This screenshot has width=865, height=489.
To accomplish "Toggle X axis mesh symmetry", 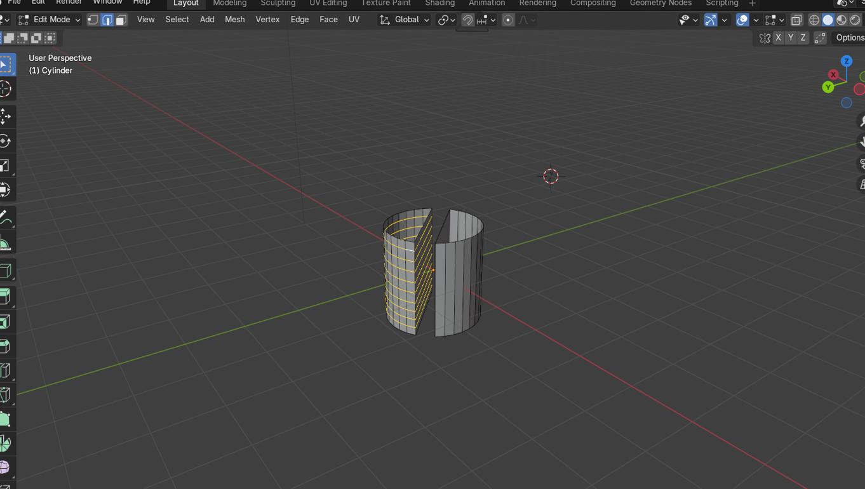I will tap(778, 38).
